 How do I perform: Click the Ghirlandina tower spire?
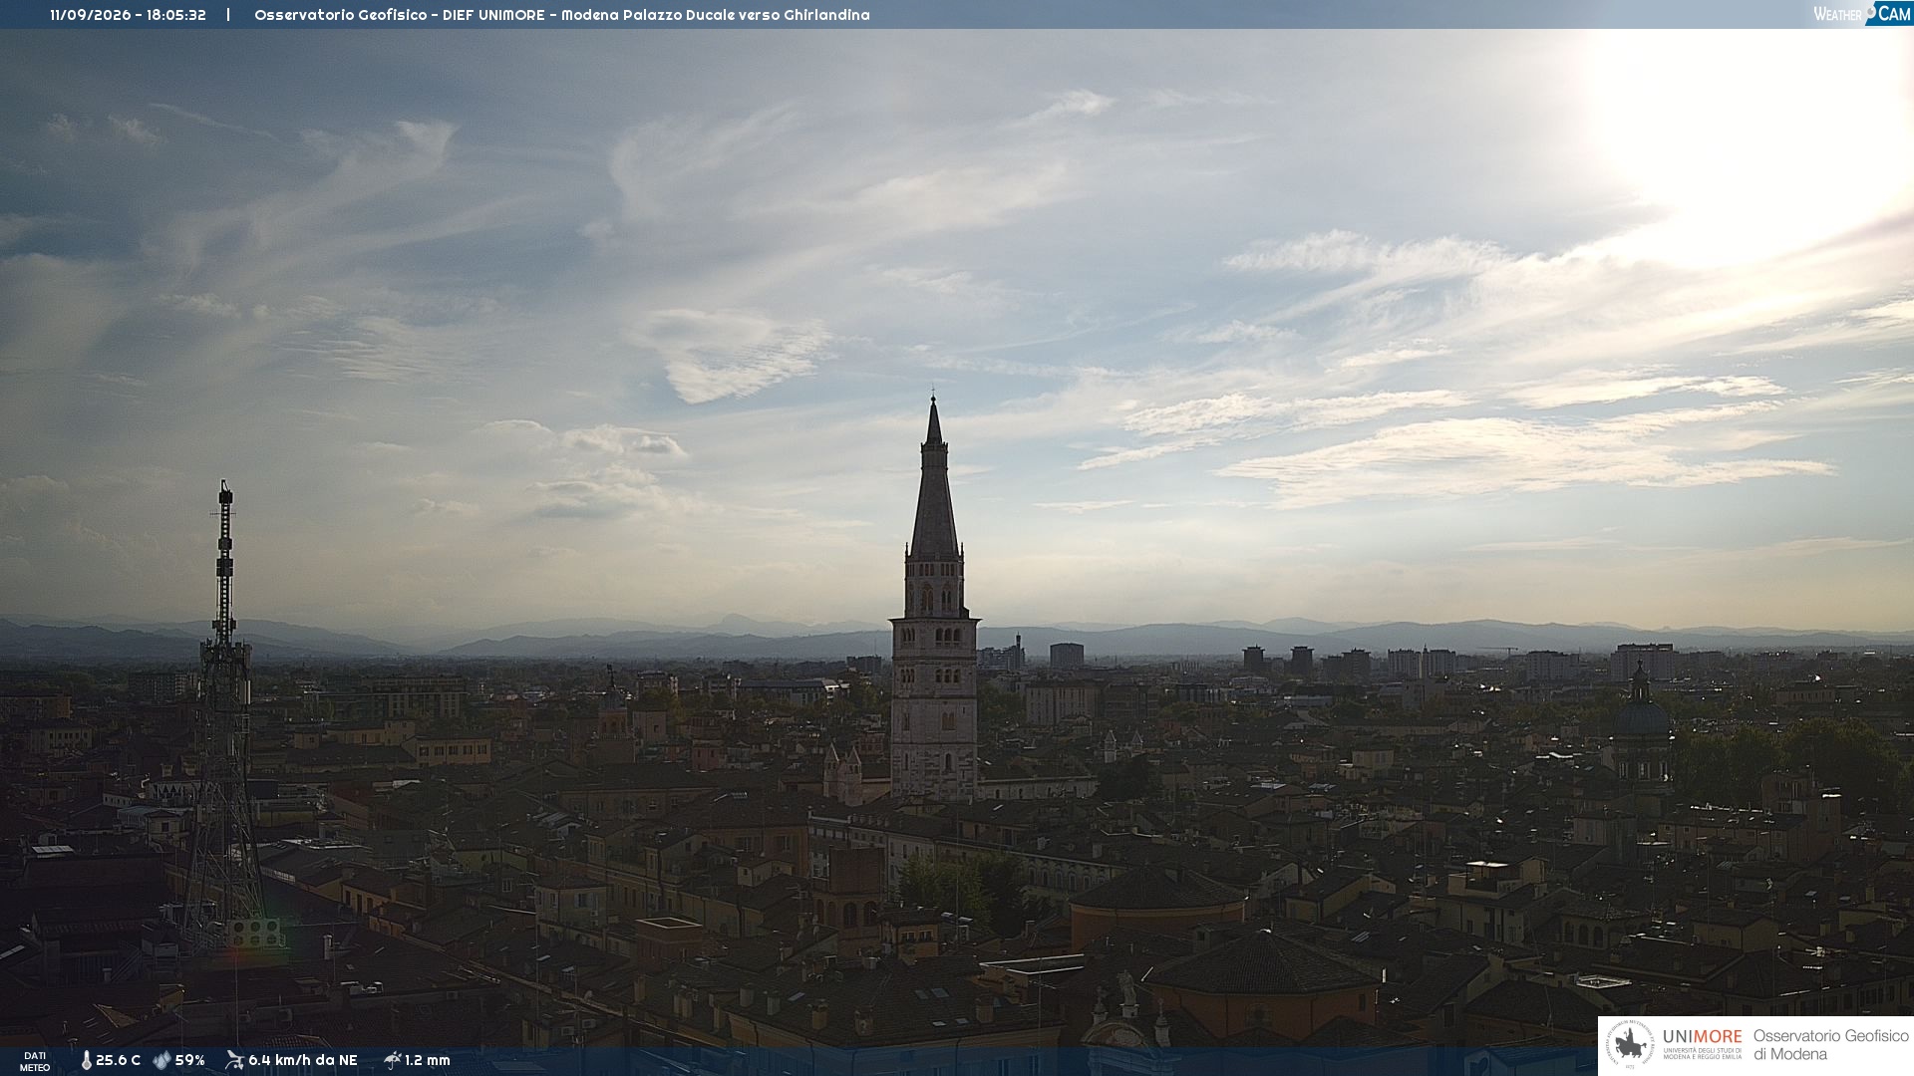(934, 478)
